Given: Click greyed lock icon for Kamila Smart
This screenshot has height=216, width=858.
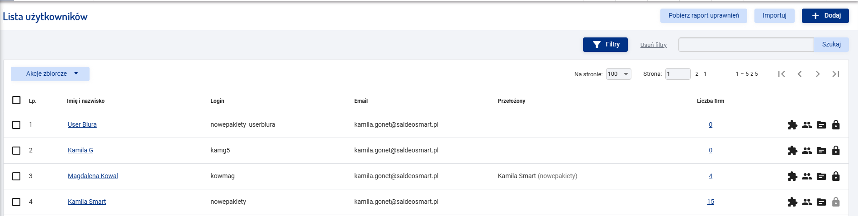Looking at the screenshot, I should point(836,202).
